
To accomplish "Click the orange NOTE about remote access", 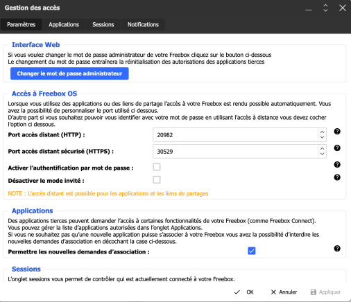I will [x=108, y=193].
